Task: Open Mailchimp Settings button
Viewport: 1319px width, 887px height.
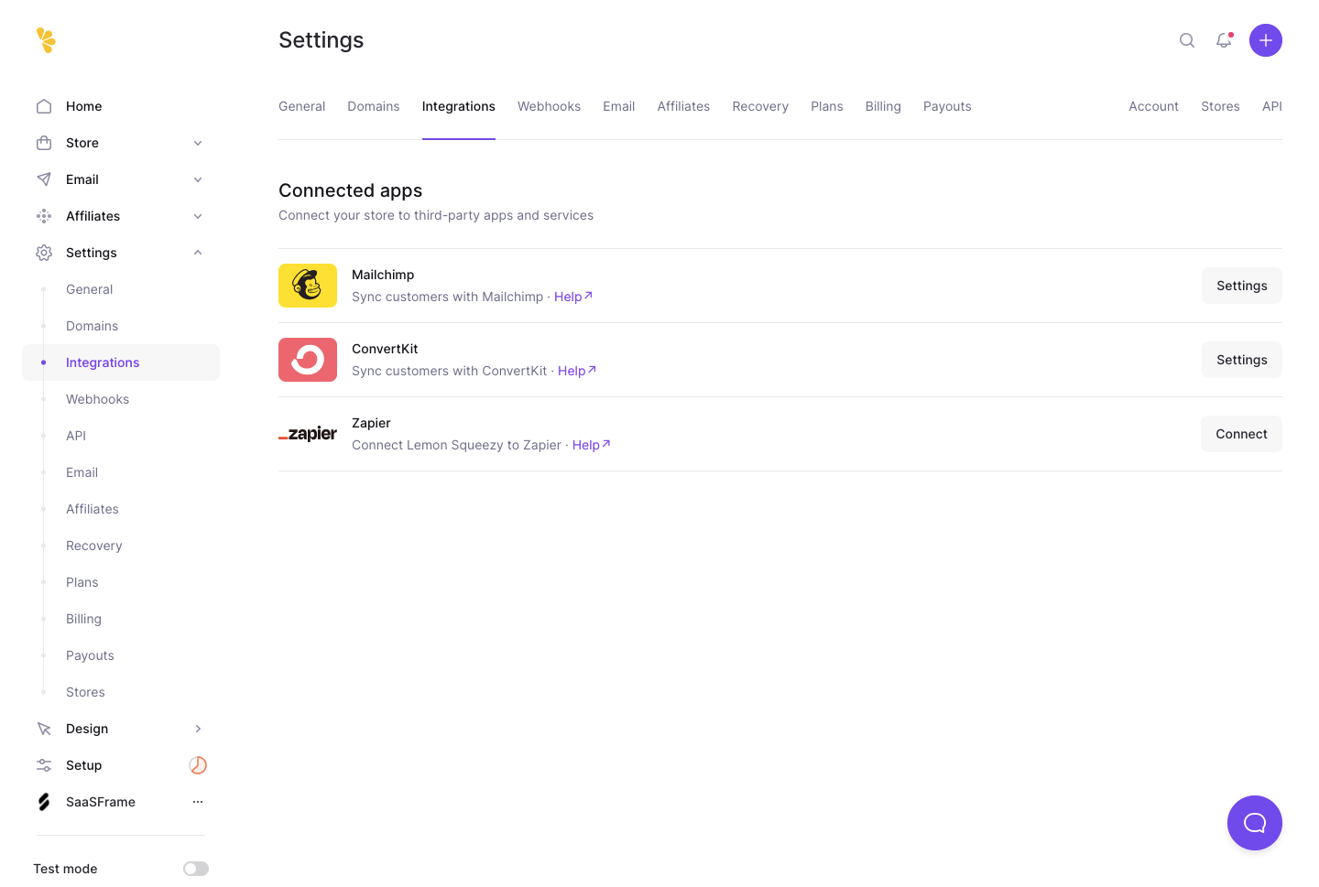Action: point(1242,286)
